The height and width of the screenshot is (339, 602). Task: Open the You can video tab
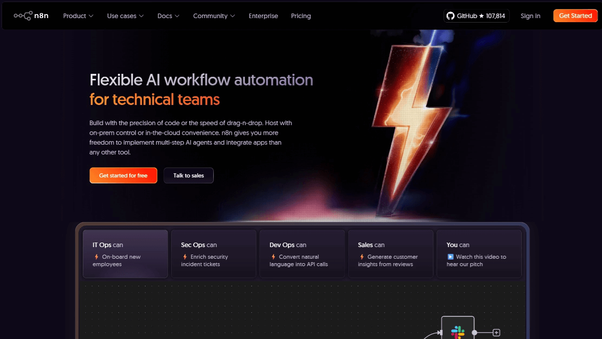point(479,254)
